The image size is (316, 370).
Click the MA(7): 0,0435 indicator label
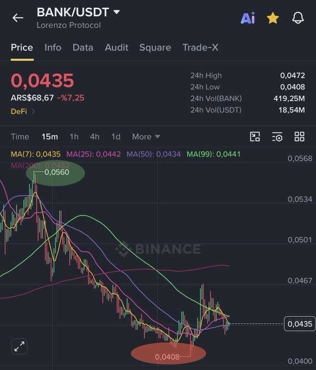tap(35, 154)
